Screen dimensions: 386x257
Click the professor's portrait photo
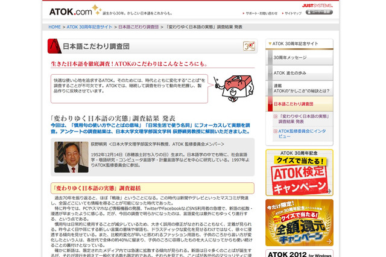[71, 157]
